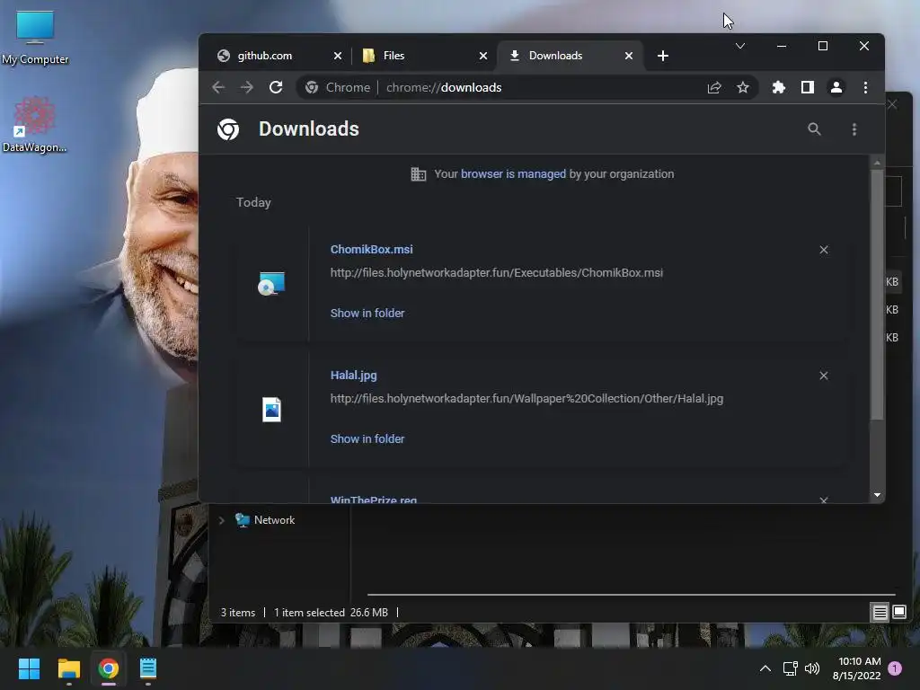Open the network status tray icon

click(x=790, y=668)
